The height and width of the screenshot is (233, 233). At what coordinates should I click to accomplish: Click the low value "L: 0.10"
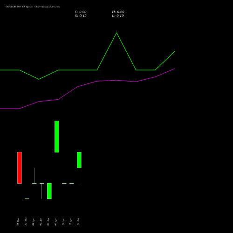118,16
